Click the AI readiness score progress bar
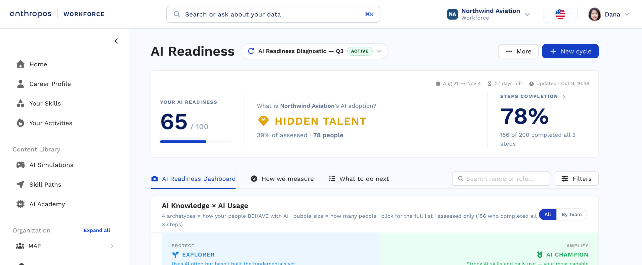Image resolution: width=642 pixels, height=265 pixels. [x=196, y=142]
